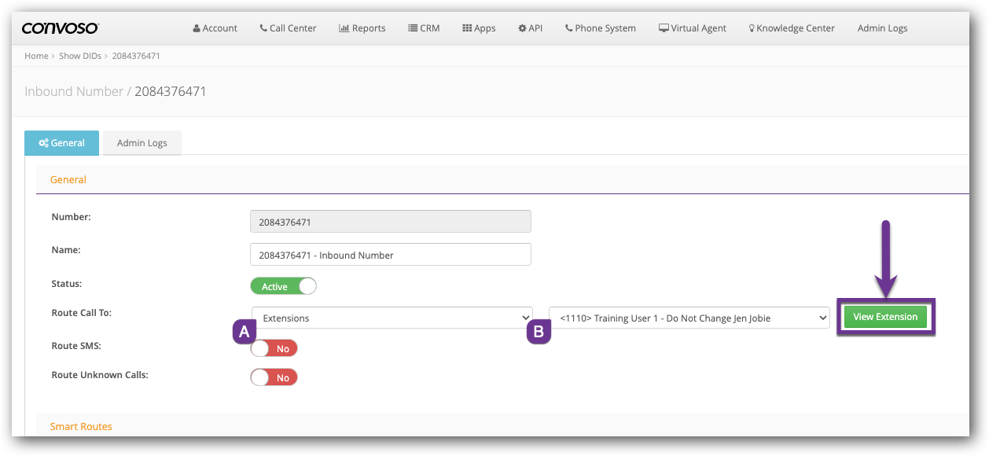Screen dimensions: 989x456
Task: Switch to the Admin Logs tab
Action: (x=142, y=143)
